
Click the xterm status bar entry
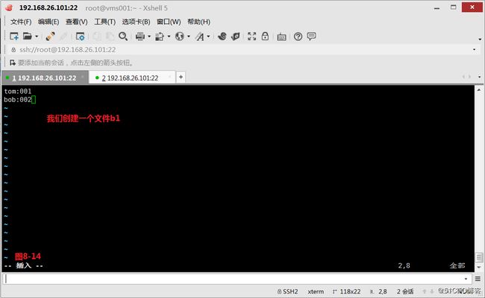[316, 291]
